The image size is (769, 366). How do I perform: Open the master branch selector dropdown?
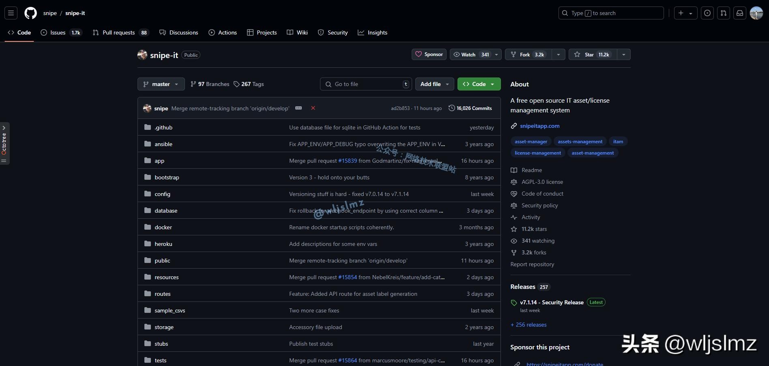click(161, 84)
